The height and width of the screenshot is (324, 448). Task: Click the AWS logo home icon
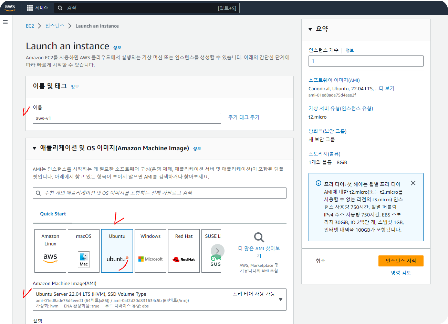(x=10, y=8)
